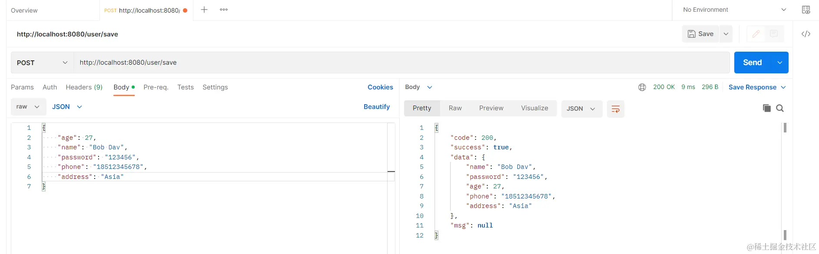Click the Beautify link
The image size is (819, 254).
[x=376, y=107]
